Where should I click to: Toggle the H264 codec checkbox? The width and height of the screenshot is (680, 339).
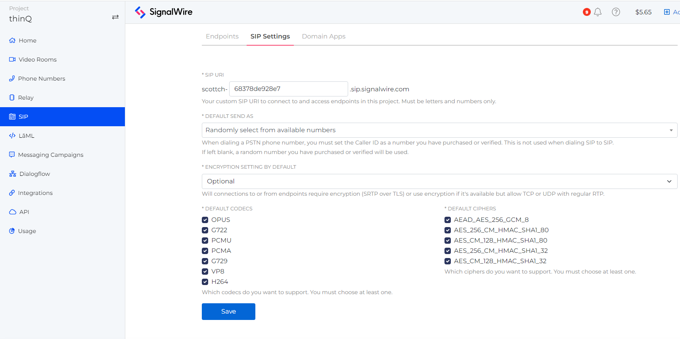point(205,282)
